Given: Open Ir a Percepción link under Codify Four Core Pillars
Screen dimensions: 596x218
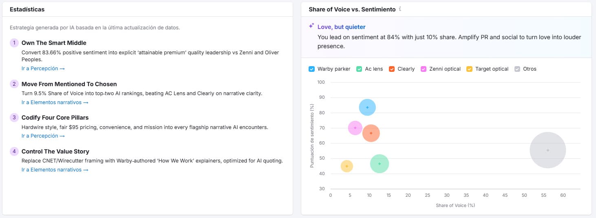Looking at the screenshot, I should coord(43,136).
